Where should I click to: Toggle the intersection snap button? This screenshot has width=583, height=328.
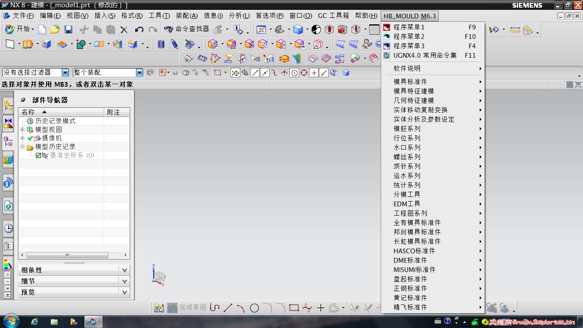tap(284, 73)
